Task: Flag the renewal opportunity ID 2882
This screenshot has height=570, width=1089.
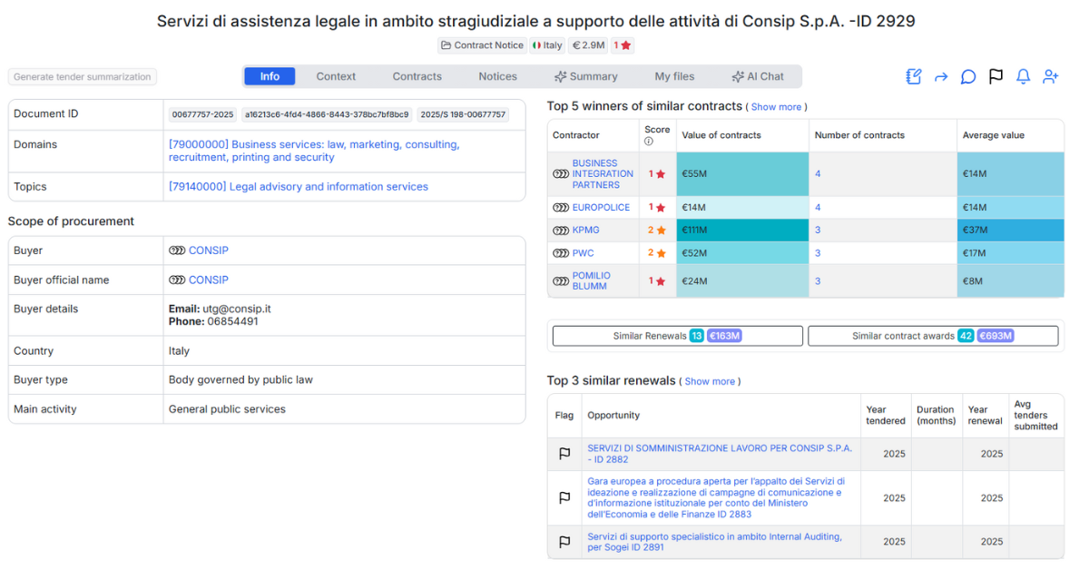Action: pos(564,453)
